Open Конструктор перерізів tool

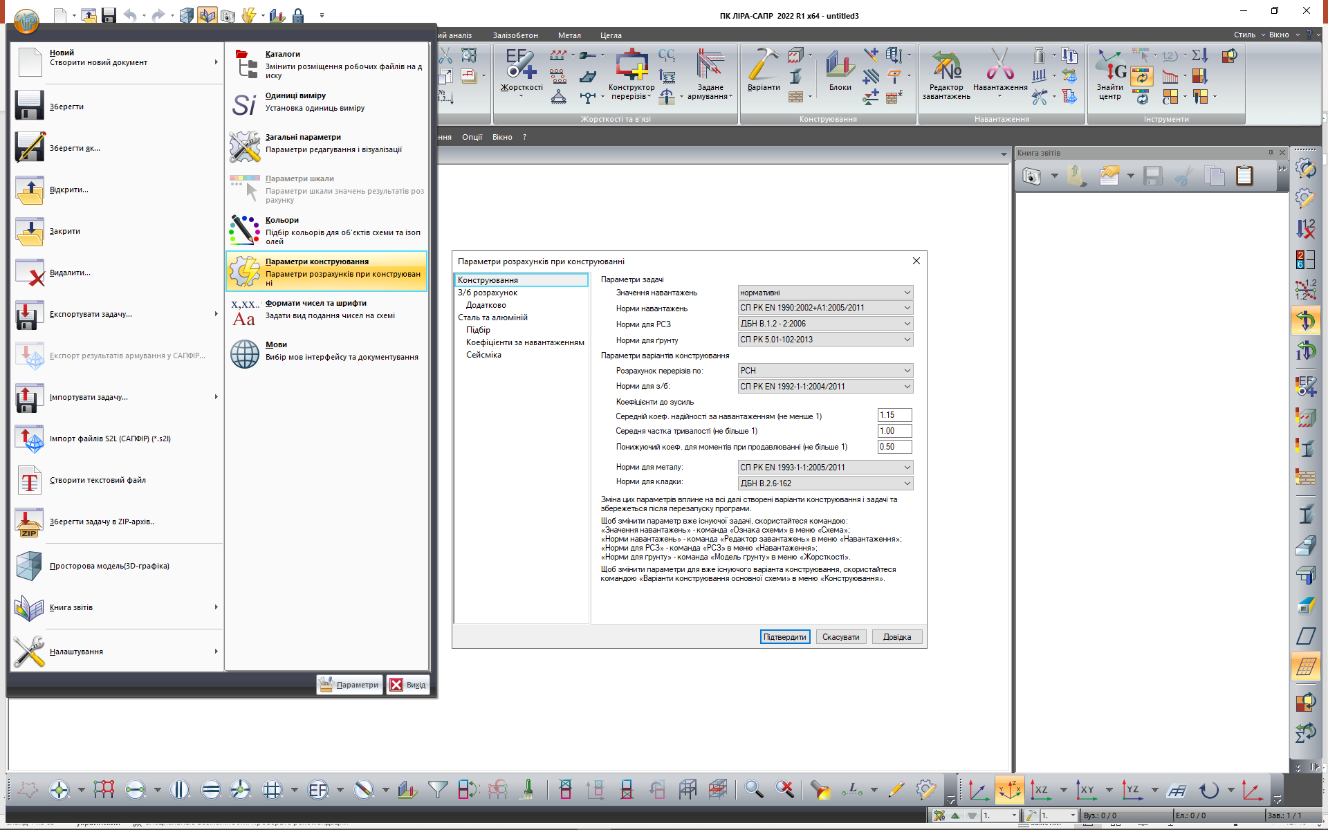pyautogui.click(x=631, y=65)
